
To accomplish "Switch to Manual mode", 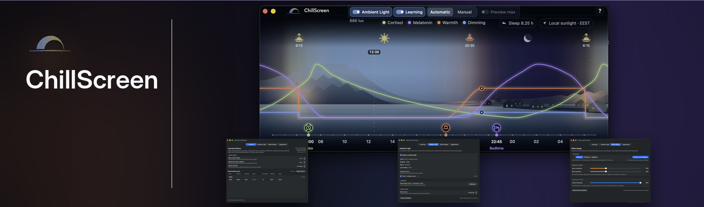I will point(464,12).
